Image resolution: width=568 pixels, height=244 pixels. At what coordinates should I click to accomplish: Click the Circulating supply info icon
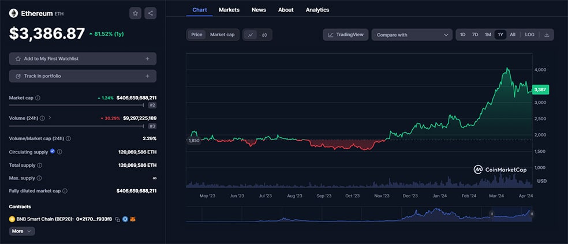pyautogui.click(x=60, y=152)
